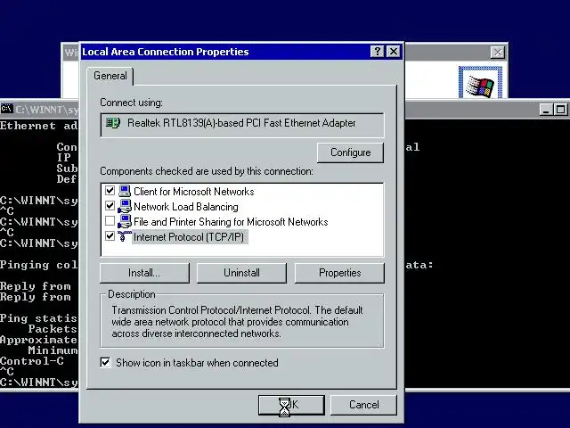The width and height of the screenshot is (570, 428).
Task: Click the 'Connect using:' label
Action: [x=131, y=103]
